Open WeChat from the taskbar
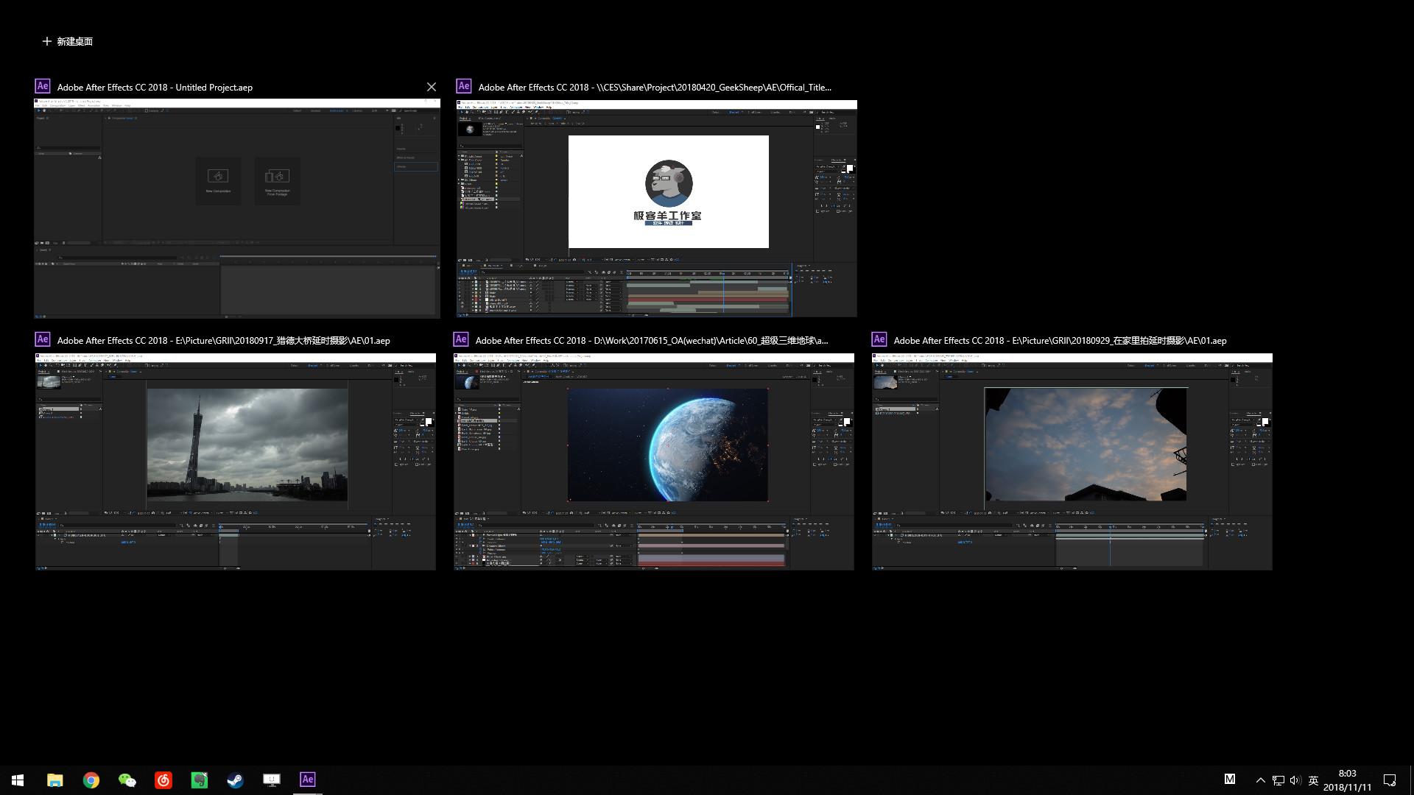The image size is (1414, 795). pos(127,780)
